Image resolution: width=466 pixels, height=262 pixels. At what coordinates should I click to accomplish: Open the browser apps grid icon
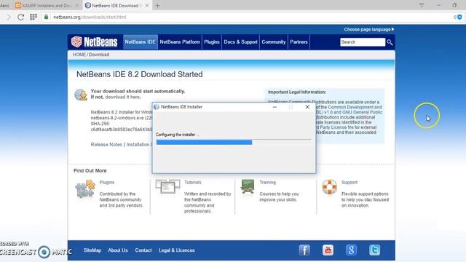[x=33, y=17]
